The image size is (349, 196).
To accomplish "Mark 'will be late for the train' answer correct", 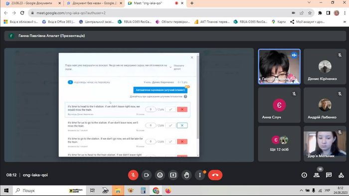I will [x=171, y=142].
